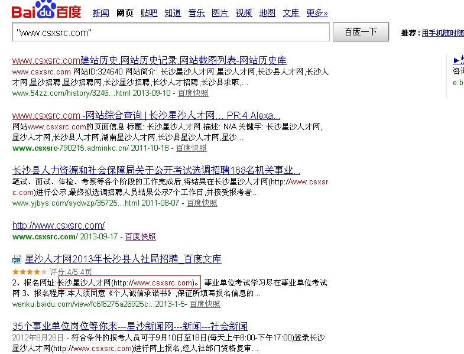The height and width of the screenshot is (354, 464).
Task: Open result titled 建站历史,网站历史记录
Action: pyautogui.click(x=150, y=60)
